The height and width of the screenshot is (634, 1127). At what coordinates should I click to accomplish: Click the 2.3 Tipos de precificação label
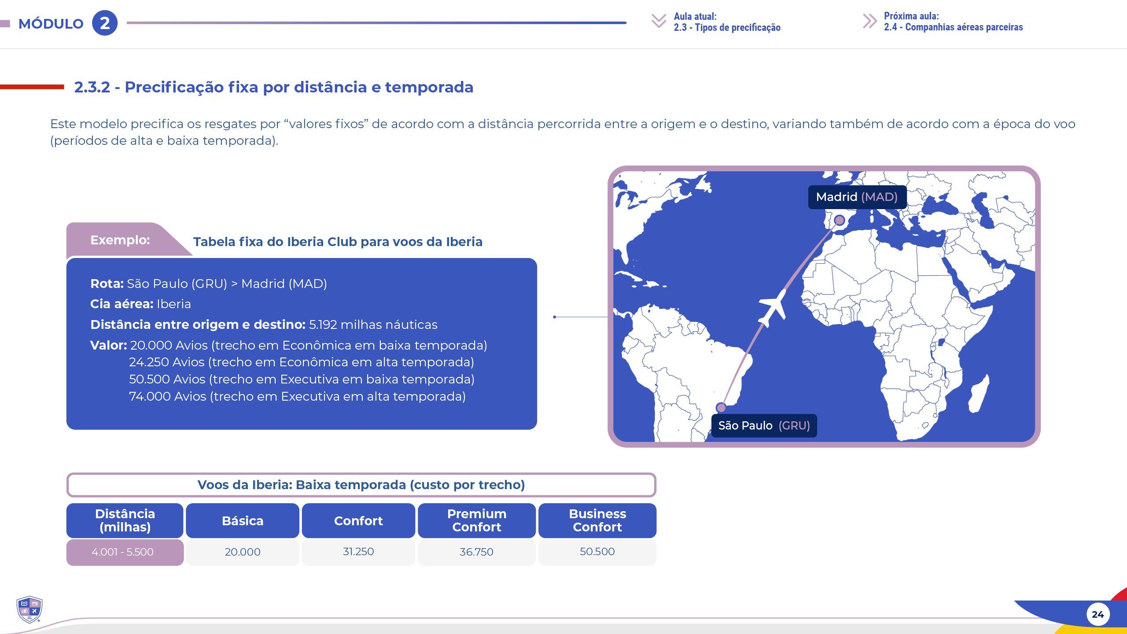(x=727, y=28)
